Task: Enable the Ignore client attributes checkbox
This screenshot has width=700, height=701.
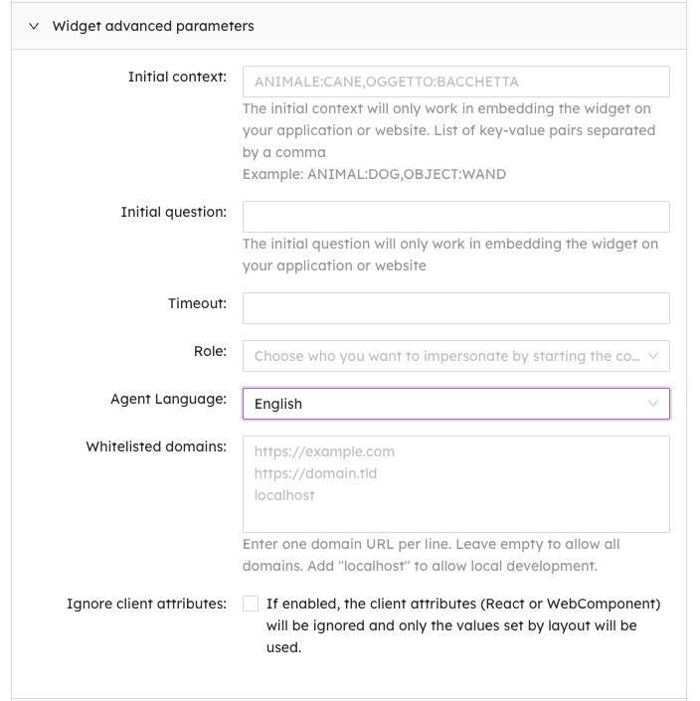Action: [x=251, y=604]
